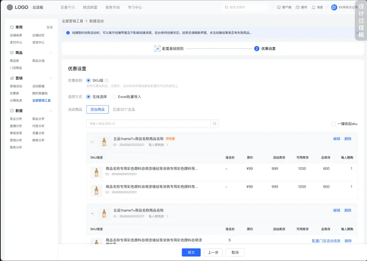
Task: Open 流量分析 in sidebar
Action: tap(38, 133)
